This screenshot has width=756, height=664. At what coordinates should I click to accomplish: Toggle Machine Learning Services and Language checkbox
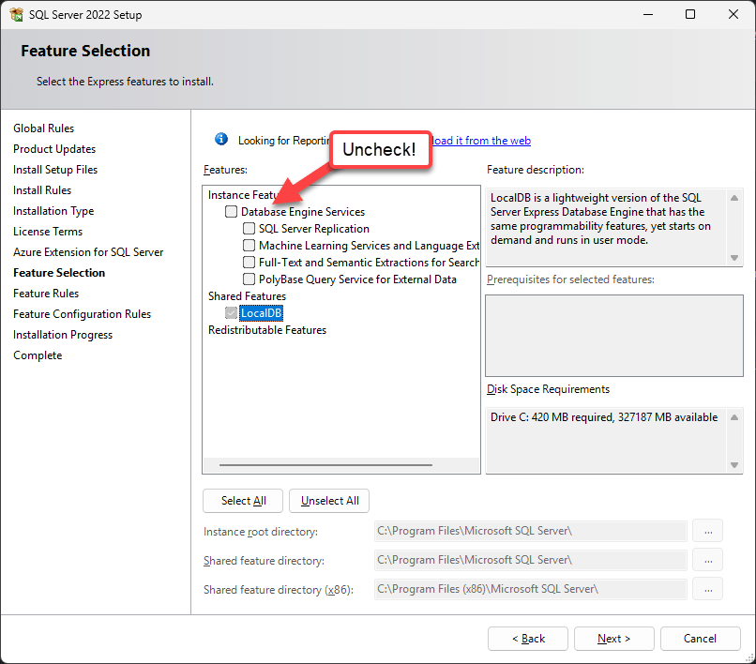pos(249,246)
